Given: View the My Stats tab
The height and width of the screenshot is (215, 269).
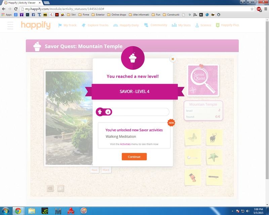Looking at the screenshot, I should pos(181,25).
